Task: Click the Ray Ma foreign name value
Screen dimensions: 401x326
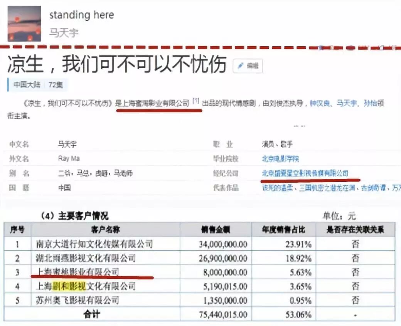Action: point(69,159)
